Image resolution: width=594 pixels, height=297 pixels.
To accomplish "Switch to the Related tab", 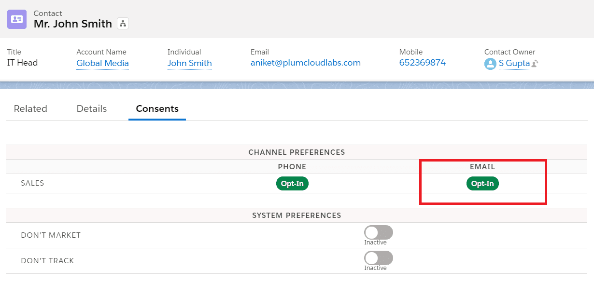I will click(30, 108).
